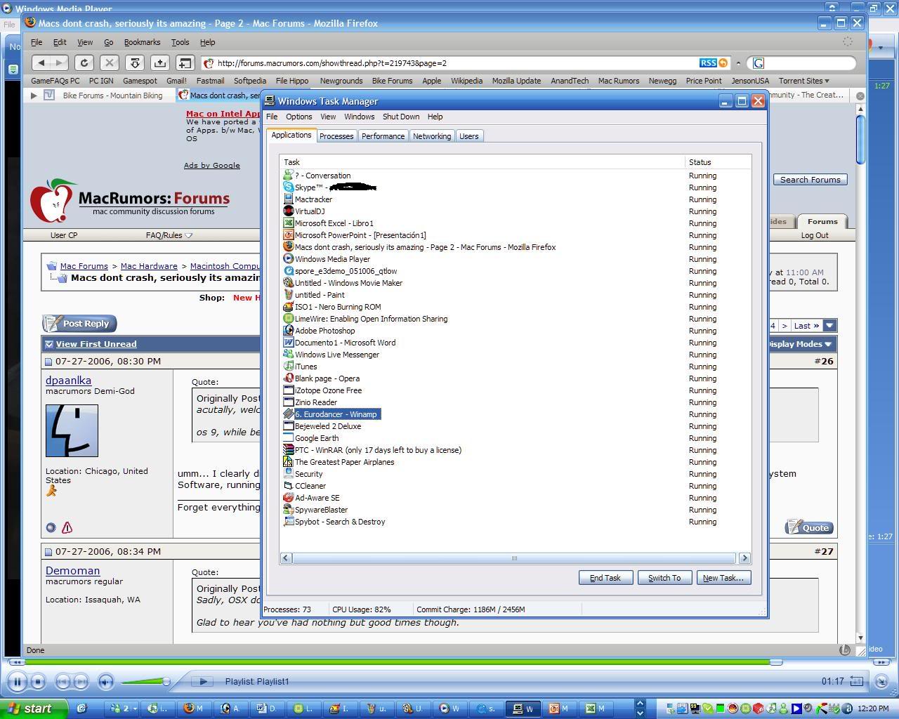Open the Gmail! bookmark
This screenshot has width=899, height=719.
point(176,81)
